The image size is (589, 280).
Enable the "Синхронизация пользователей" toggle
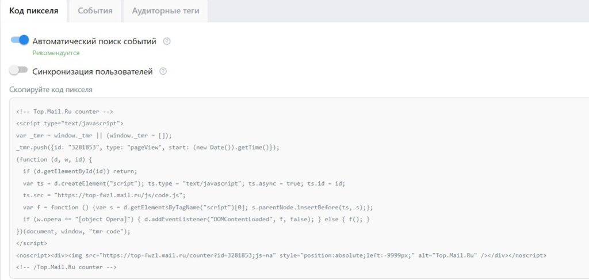pyautogui.click(x=18, y=71)
